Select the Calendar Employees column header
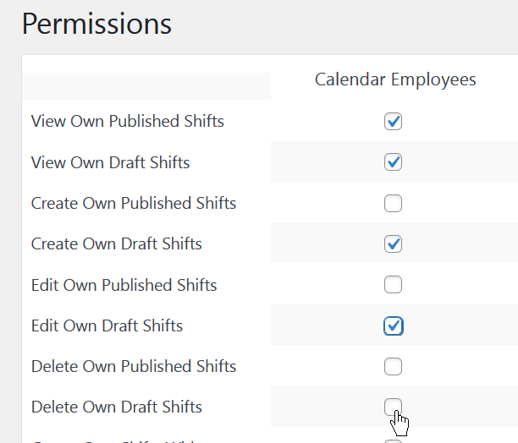518x443 pixels. point(395,79)
